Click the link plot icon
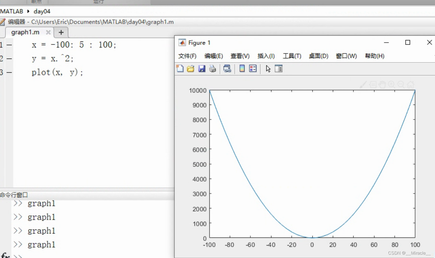 (227, 68)
